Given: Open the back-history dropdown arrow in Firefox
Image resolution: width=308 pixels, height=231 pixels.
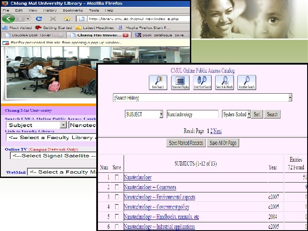Looking at the screenshot, I should pyautogui.click(x=28, y=19).
